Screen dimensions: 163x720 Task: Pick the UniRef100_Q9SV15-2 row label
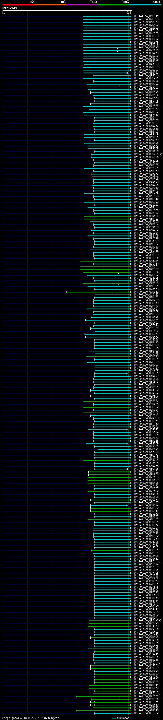(x=148, y=154)
